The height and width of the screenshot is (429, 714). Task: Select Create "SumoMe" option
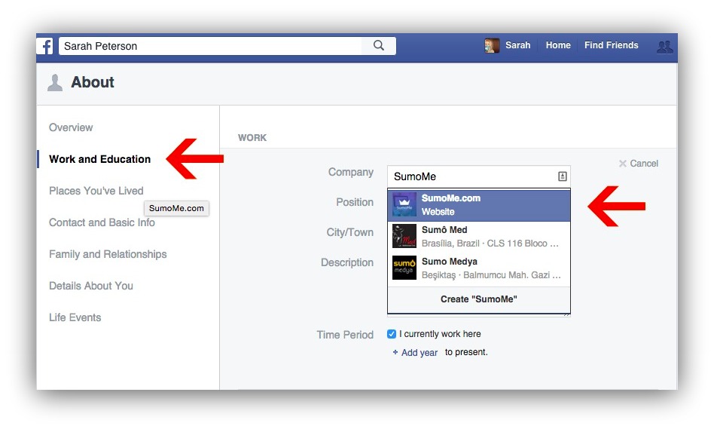point(479,299)
